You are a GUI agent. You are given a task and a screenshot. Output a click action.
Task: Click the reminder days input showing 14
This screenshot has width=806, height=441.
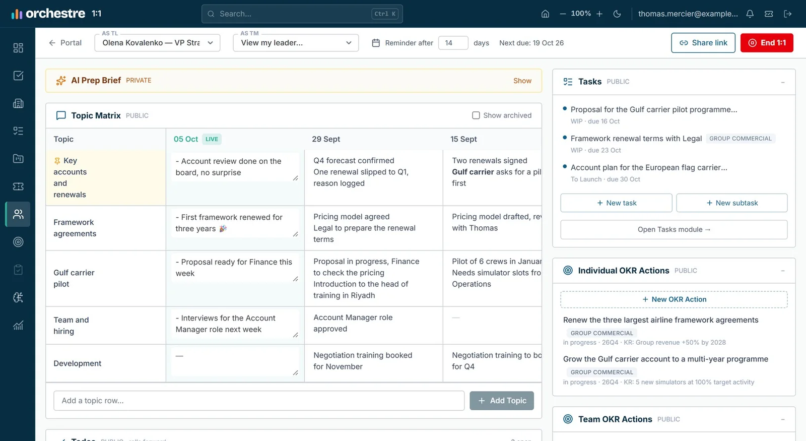tap(453, 43)
